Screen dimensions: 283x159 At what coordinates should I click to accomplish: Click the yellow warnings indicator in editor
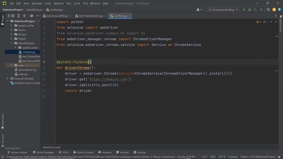pos(258,22)
